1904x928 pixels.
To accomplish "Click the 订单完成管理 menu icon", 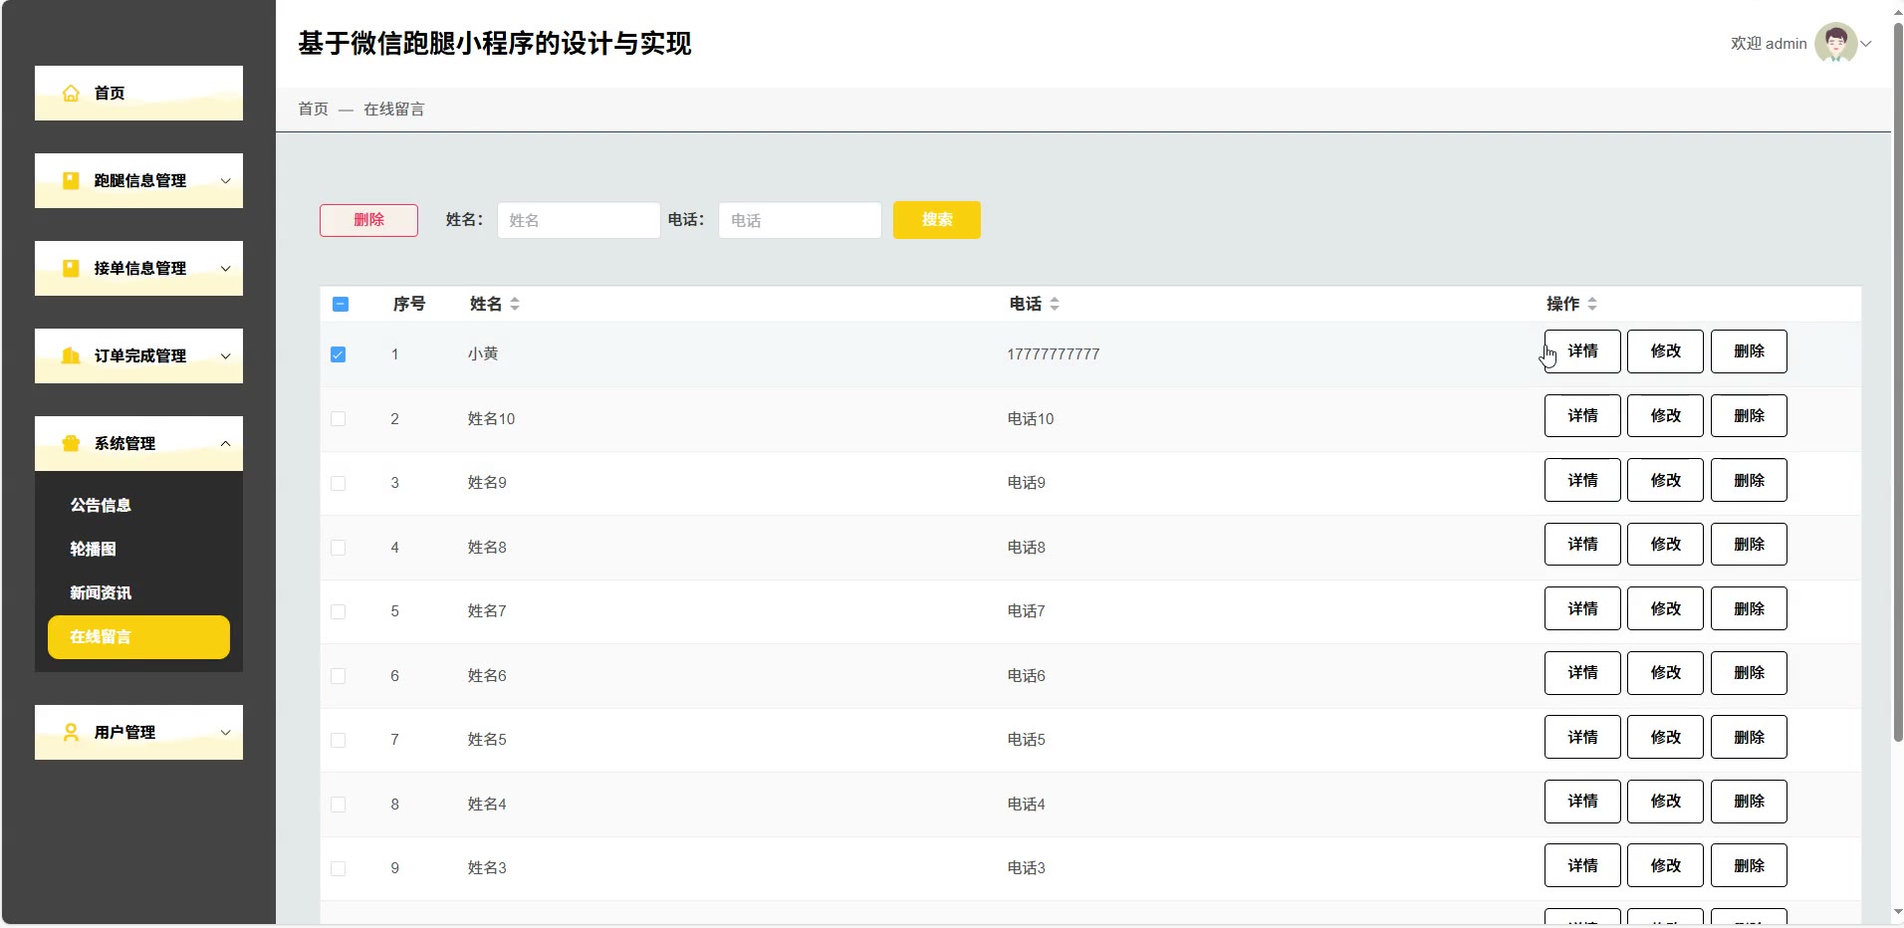I will point(71,356).
